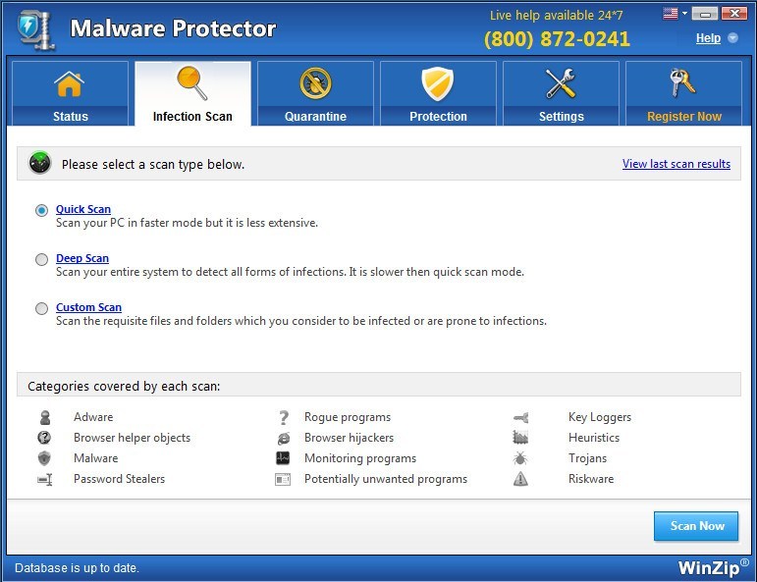Open the language flag dropdown

[x=674, y=14]
